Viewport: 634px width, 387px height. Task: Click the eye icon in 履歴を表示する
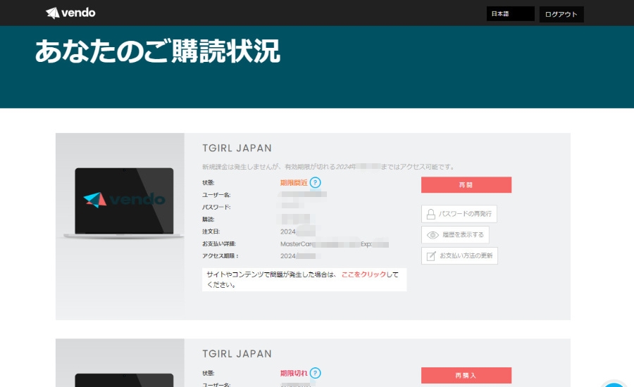click(433, 235)
